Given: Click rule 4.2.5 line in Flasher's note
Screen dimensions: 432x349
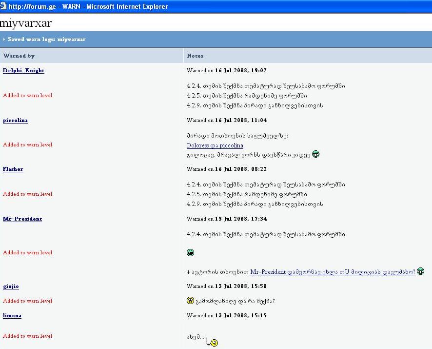Looking at the screenshot, I should click(247, 194).
